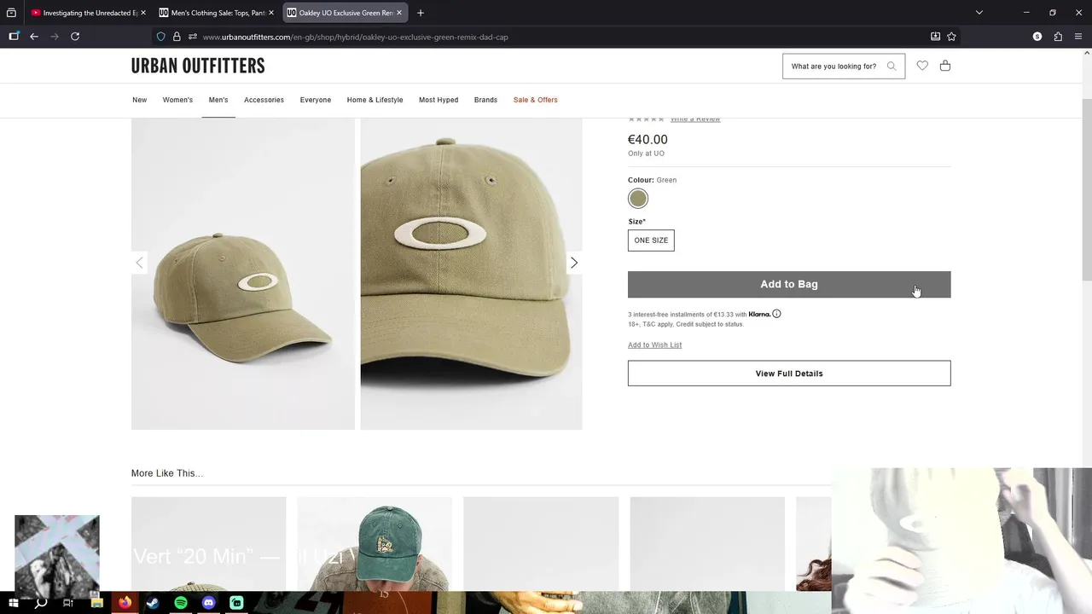This screenshot has height=614, width=1092.
Task: Open the wishlist heart icon in header
Action: (x=922, y=66)
